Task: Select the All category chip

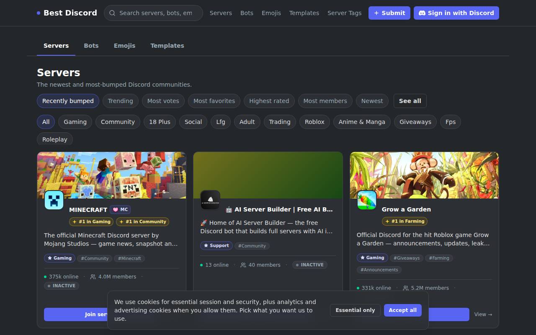Action: [46, 122]
